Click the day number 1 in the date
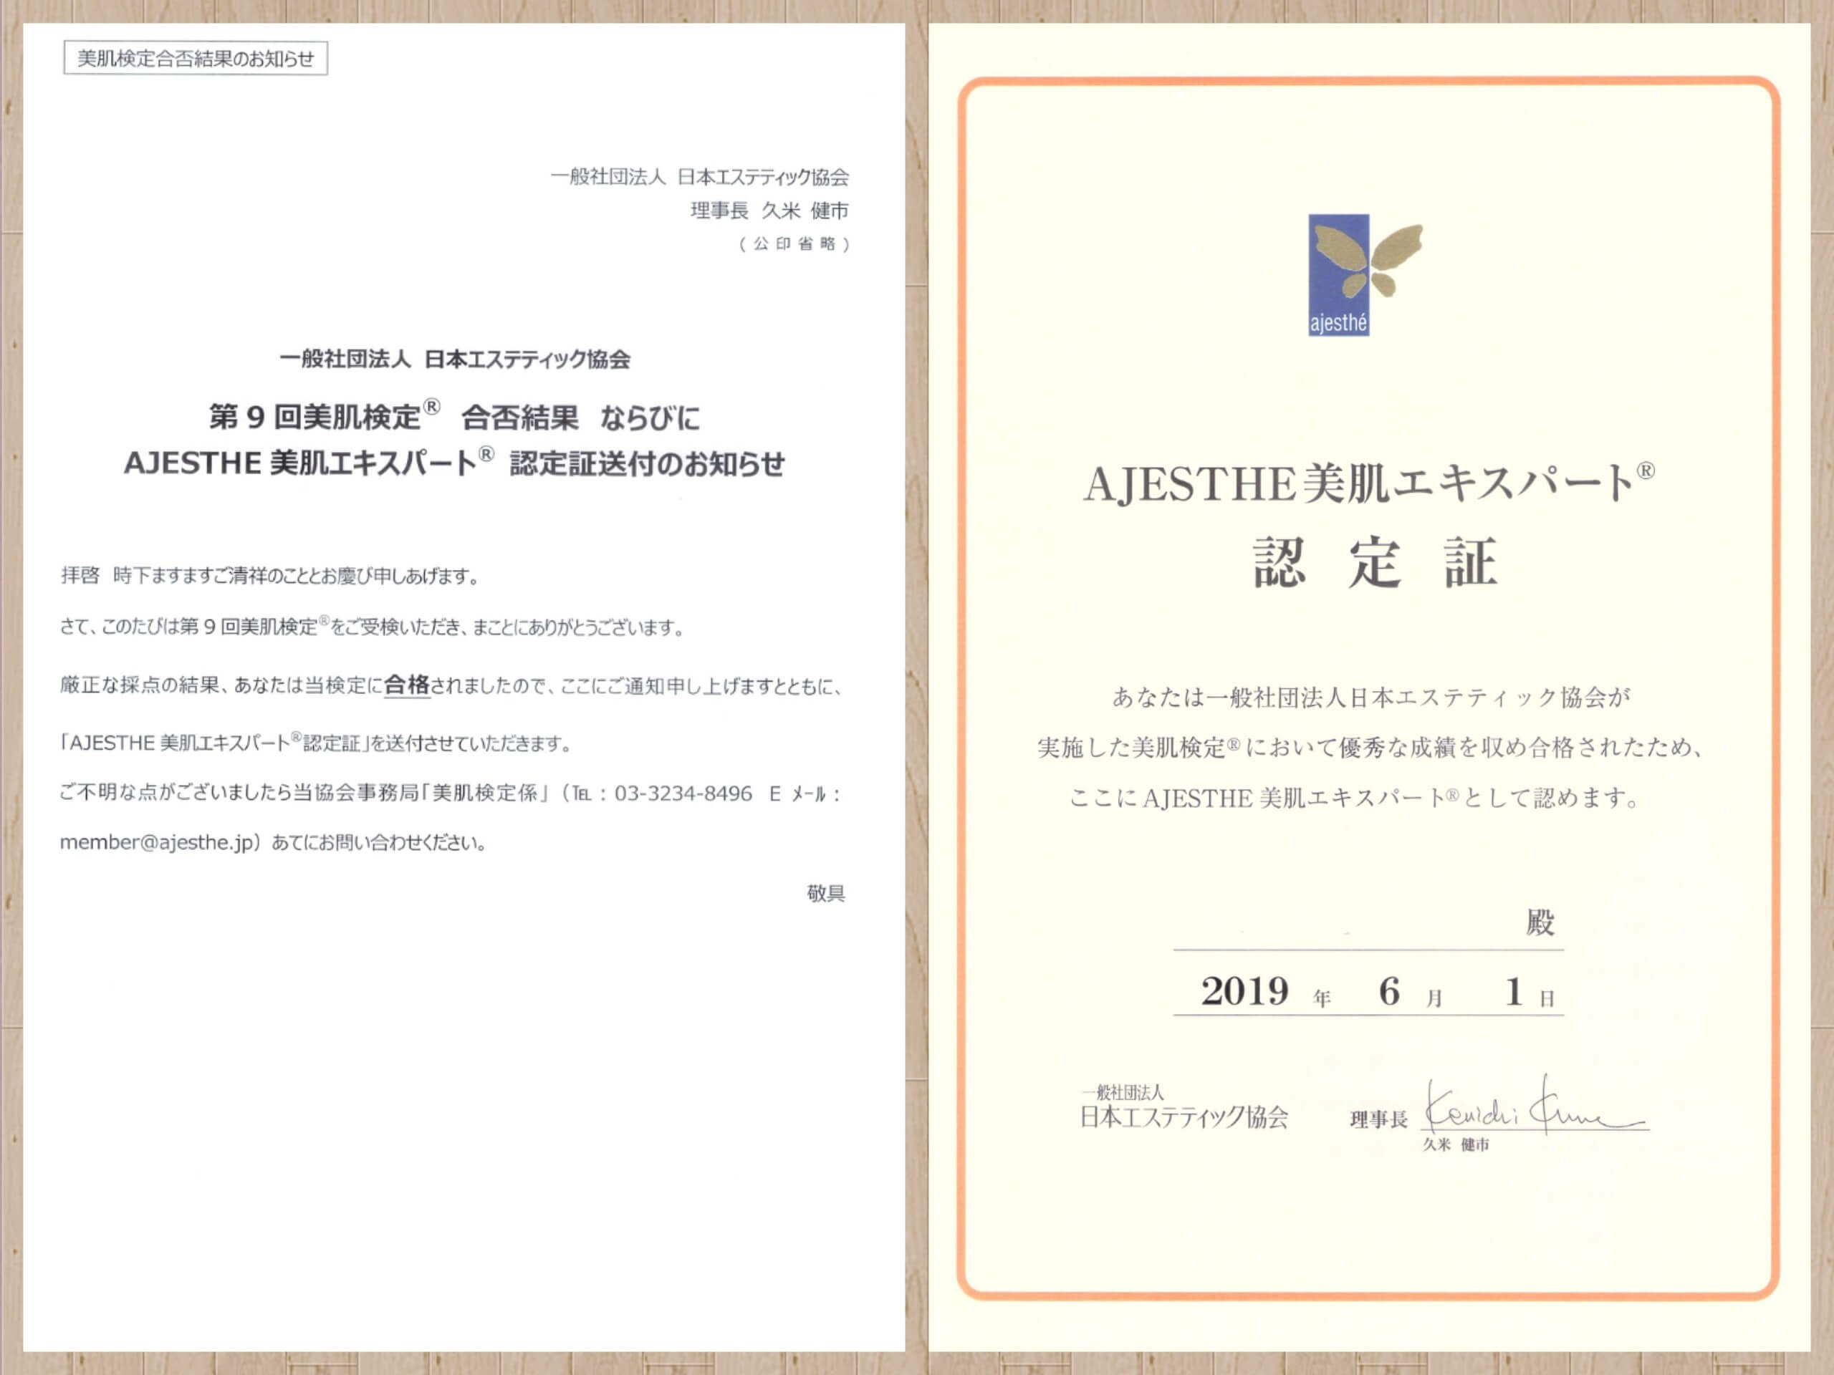The height and width of the screenshot is (1375, 1834). pyautogui.click(x=1514, y=991)
